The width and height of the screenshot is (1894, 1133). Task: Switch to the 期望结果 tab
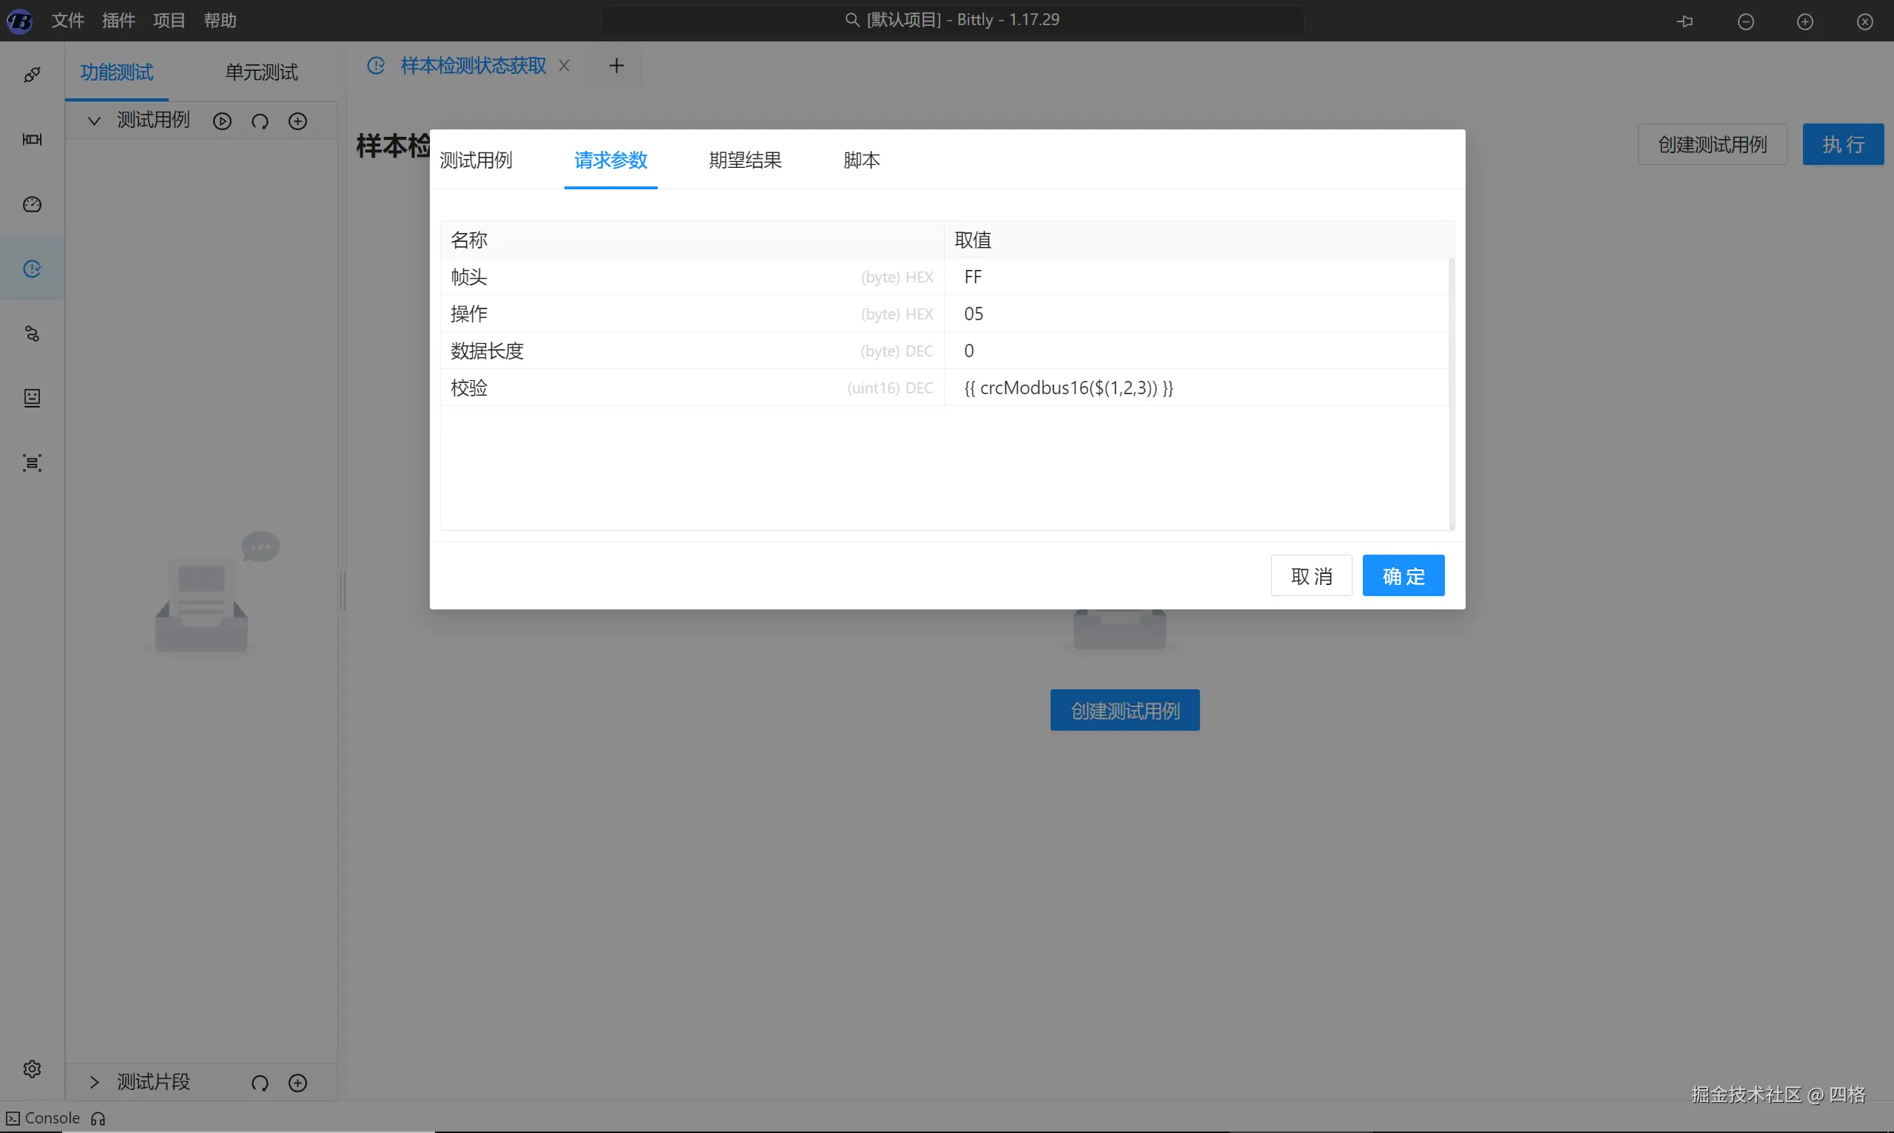(x=744, y=160)
